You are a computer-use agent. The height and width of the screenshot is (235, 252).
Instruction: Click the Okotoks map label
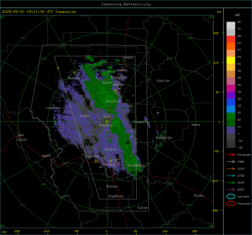(x=112, y=186)
